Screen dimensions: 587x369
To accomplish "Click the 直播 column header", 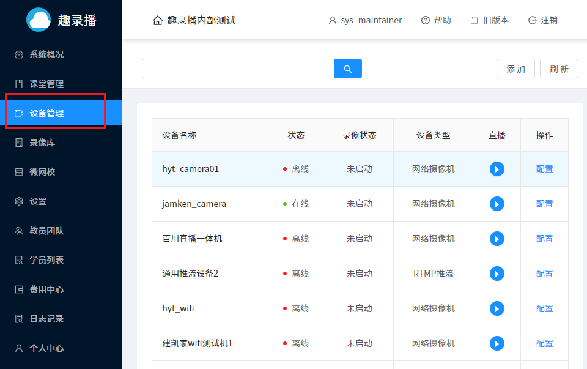I will [497, 135].
